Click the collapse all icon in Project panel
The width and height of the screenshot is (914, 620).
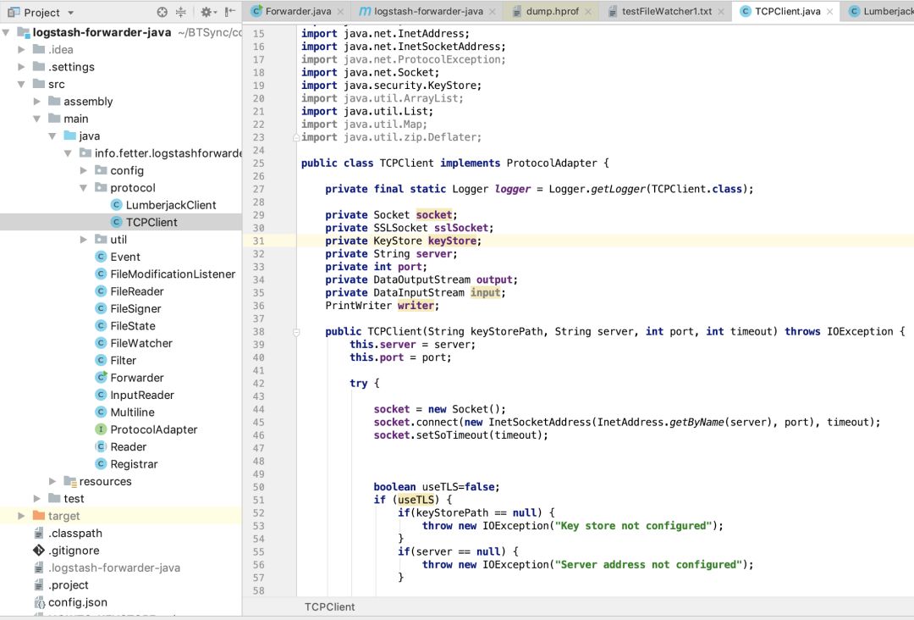[x=181, y=12]
